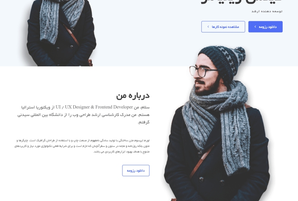
Task: Click the chevron inside the blue resume button
Action: (255, 27)
